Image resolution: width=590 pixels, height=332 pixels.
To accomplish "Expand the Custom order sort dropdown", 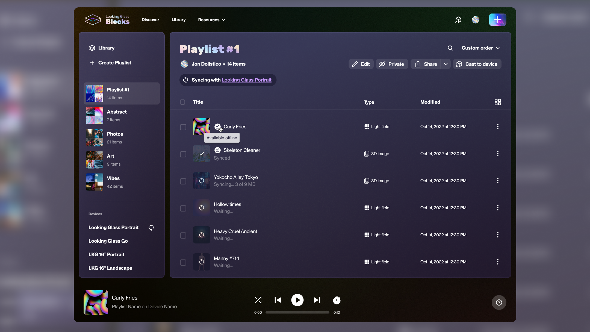I will (480, 48).
